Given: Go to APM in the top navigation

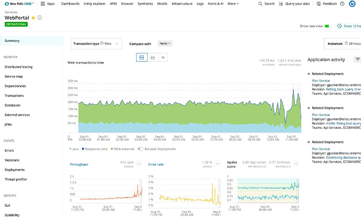Looking at the screenshot, I should coord(113,4).
